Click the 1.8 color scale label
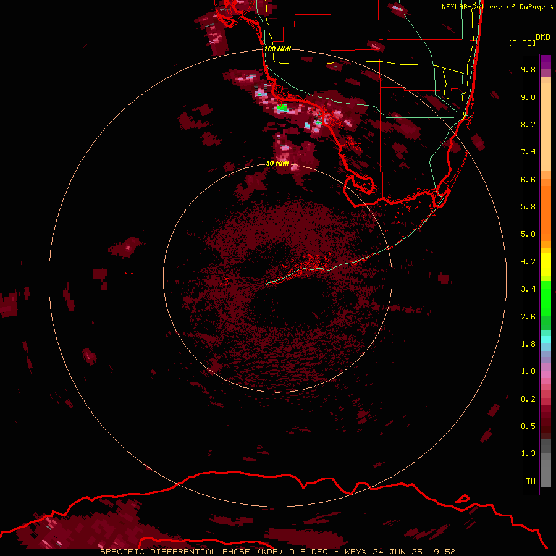This screenshot has height=556, width=556. coord(528,344)
